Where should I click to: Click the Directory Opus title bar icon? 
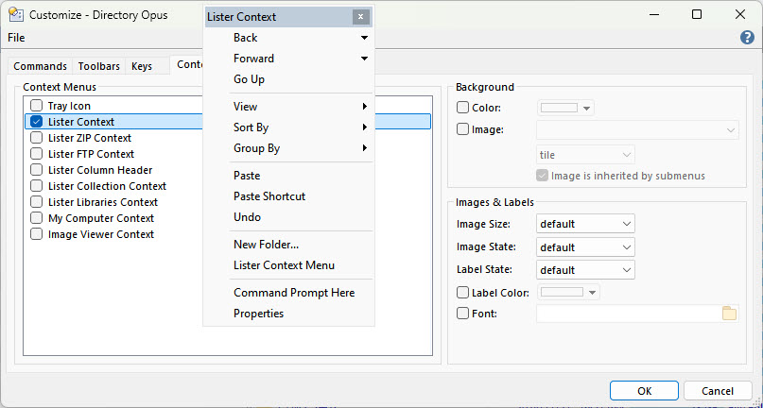click(x=16, y=15)
